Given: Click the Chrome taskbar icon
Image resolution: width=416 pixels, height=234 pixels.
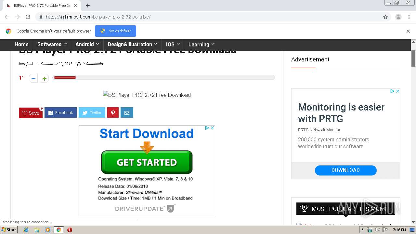Looking at the screenshot, I should [58, 230].
